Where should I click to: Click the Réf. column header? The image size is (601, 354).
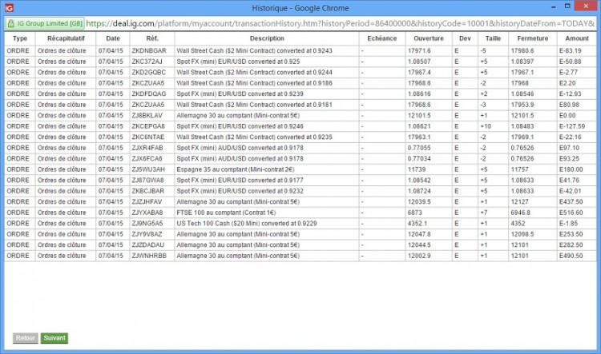(x=152, y=38)
